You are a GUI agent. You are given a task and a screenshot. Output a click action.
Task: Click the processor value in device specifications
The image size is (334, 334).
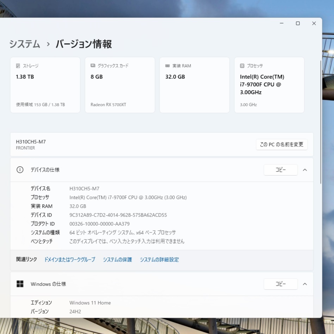pyautogui.click(x=128, y=197)
